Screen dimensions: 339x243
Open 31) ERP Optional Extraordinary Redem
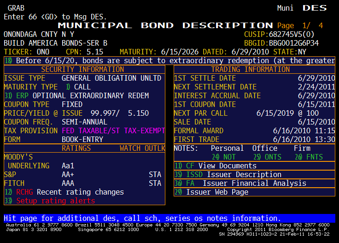tap(76, 95)
